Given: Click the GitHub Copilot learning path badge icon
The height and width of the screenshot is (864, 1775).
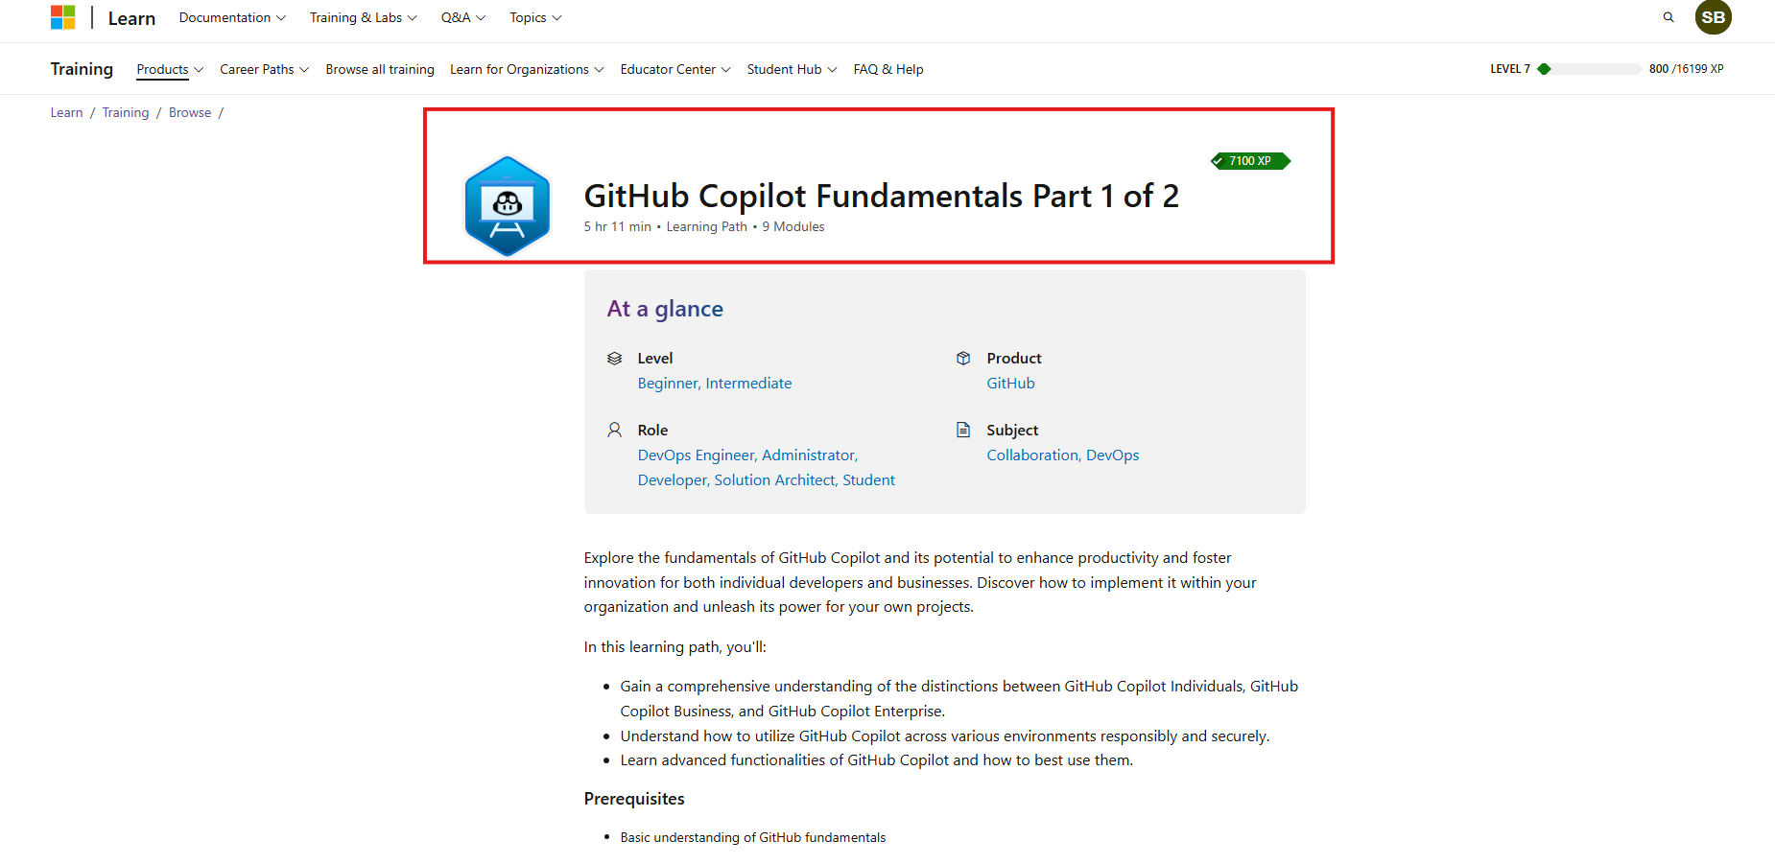Looking at the screenshot, I should 507,204.
